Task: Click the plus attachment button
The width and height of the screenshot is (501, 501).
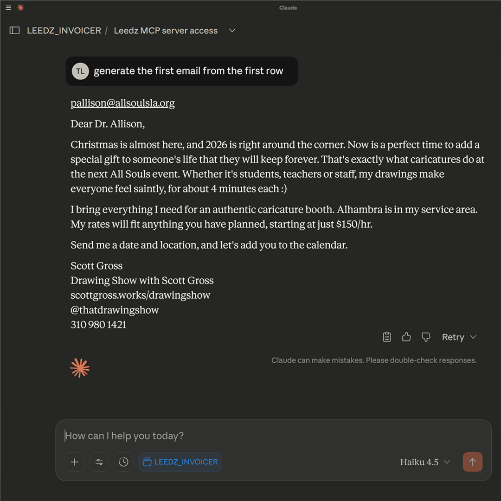Action: coord(75,462)
